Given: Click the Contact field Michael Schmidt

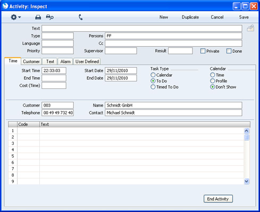Looking at the screenshot, I should 173,113.
